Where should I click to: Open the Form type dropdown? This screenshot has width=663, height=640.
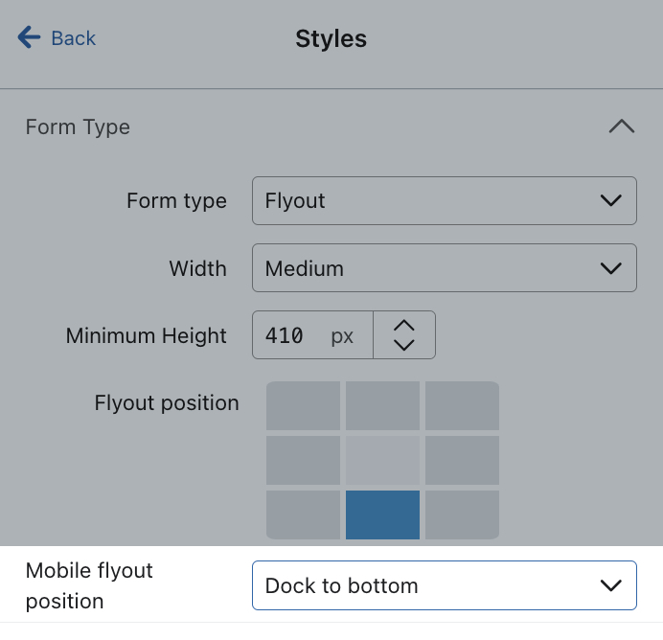pos(444,200)
